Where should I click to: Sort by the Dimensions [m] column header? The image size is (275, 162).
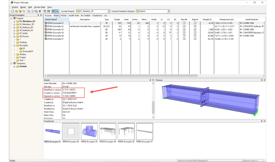227,19
